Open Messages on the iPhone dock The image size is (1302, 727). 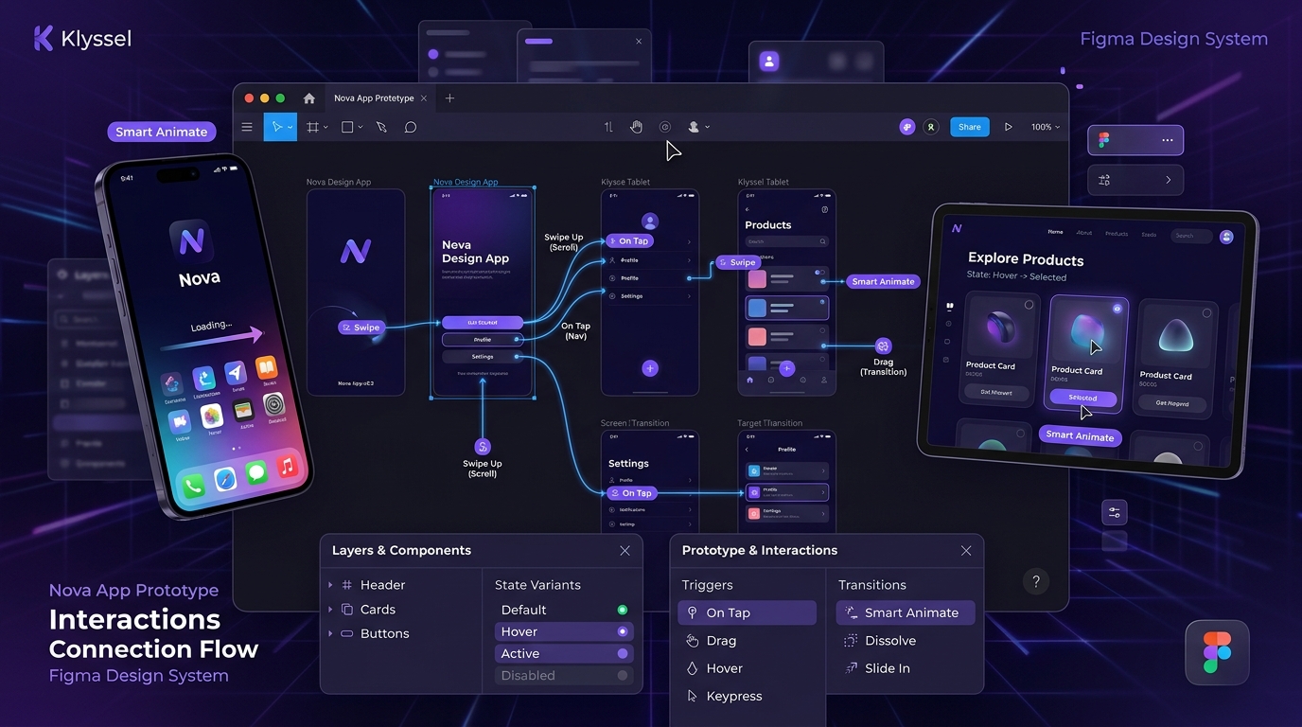(x=256, y=472)
